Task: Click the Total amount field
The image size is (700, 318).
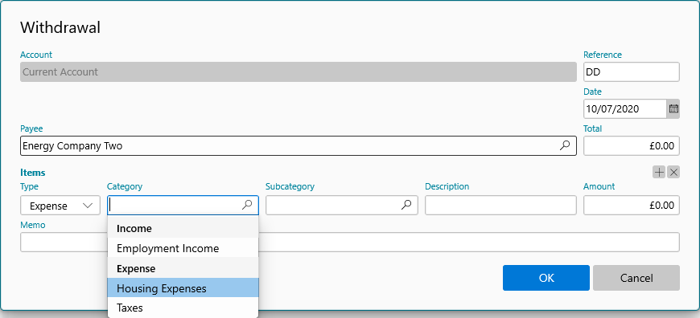Action: point(632,145)
